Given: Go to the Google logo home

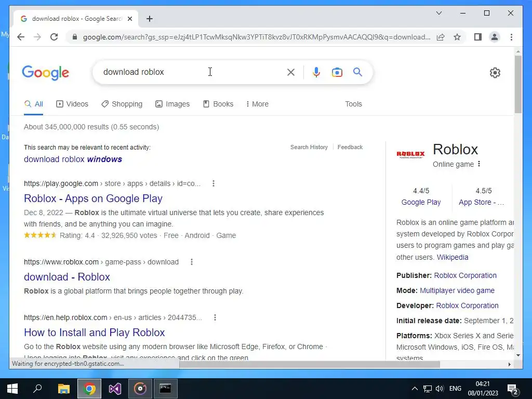Looking at the screenshot, I should click(x=46, y=73).
